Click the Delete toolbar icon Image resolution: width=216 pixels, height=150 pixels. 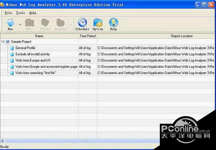coord(45,24)
